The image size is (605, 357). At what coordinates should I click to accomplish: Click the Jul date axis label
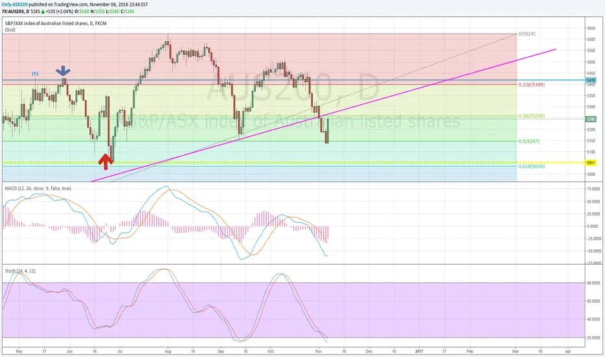click(x=119, y=351)
